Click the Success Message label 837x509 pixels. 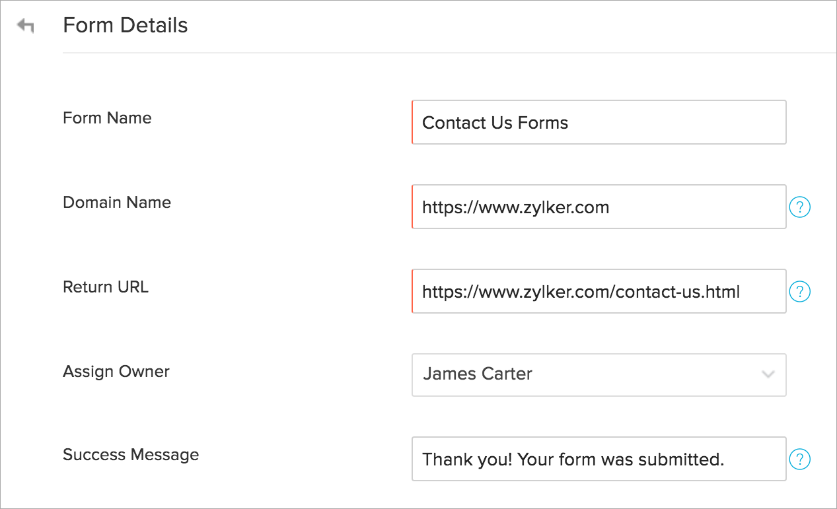(x=131, y=455)
